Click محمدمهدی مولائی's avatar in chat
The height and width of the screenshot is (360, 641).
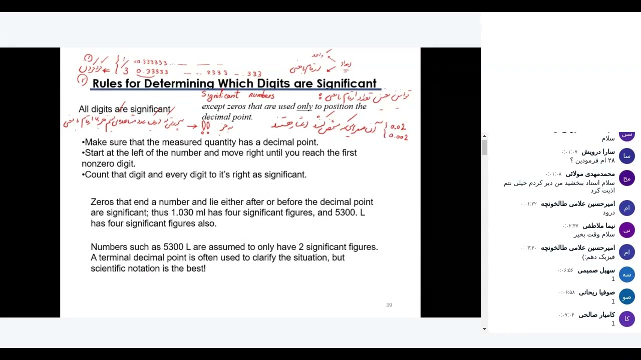coord(627,178)
